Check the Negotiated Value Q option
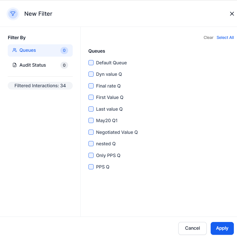Image resolution: width=237 pixels, height=236 pixels. (x=91, y=132)
